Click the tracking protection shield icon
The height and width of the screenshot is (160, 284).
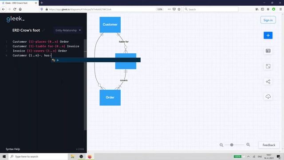pyautogui.click(x=42, y=9)
